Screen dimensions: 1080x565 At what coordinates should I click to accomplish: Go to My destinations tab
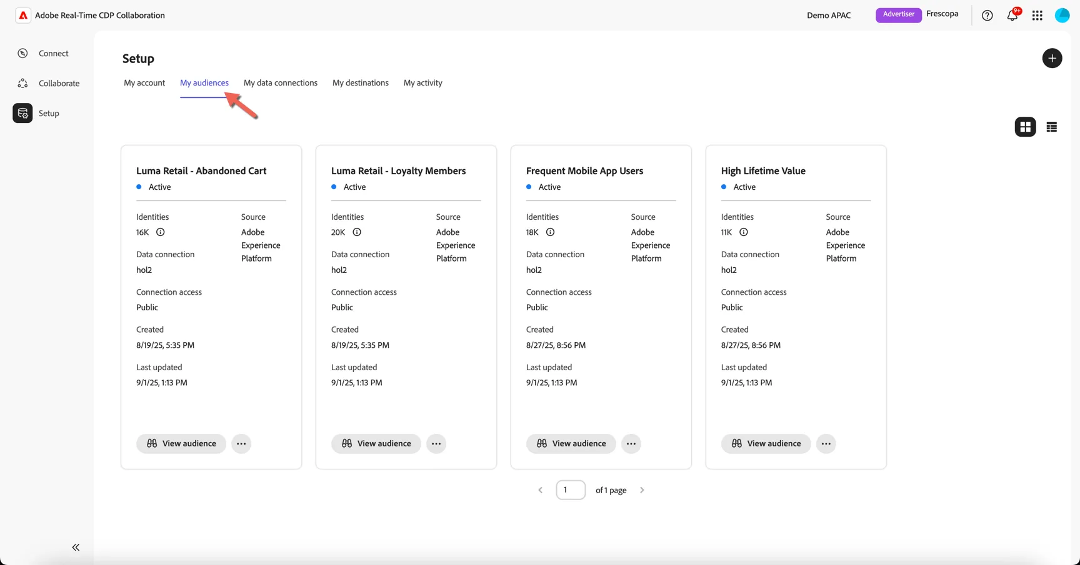[x=361, y=83]
